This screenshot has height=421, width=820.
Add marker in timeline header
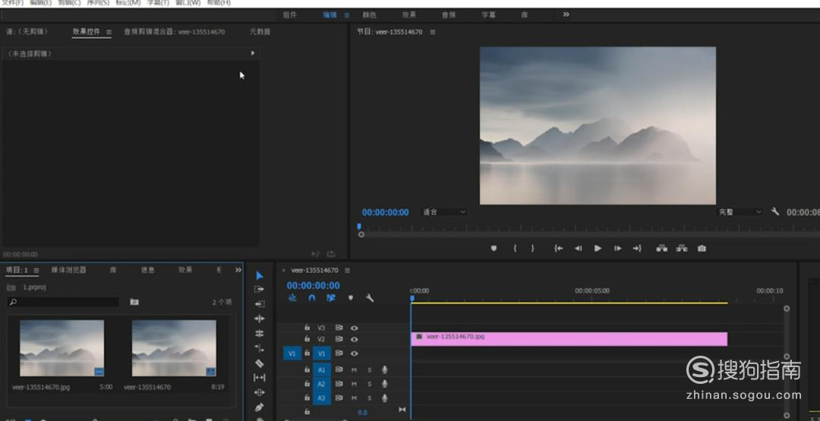coord(350,297)
